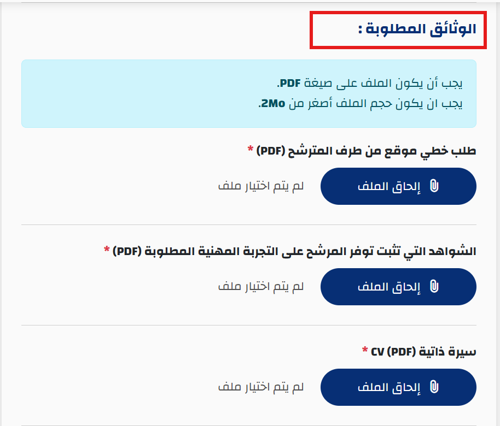Click the PDF format requirement line in the notice
Screen dimensions: 500x426
click(370, 84)
